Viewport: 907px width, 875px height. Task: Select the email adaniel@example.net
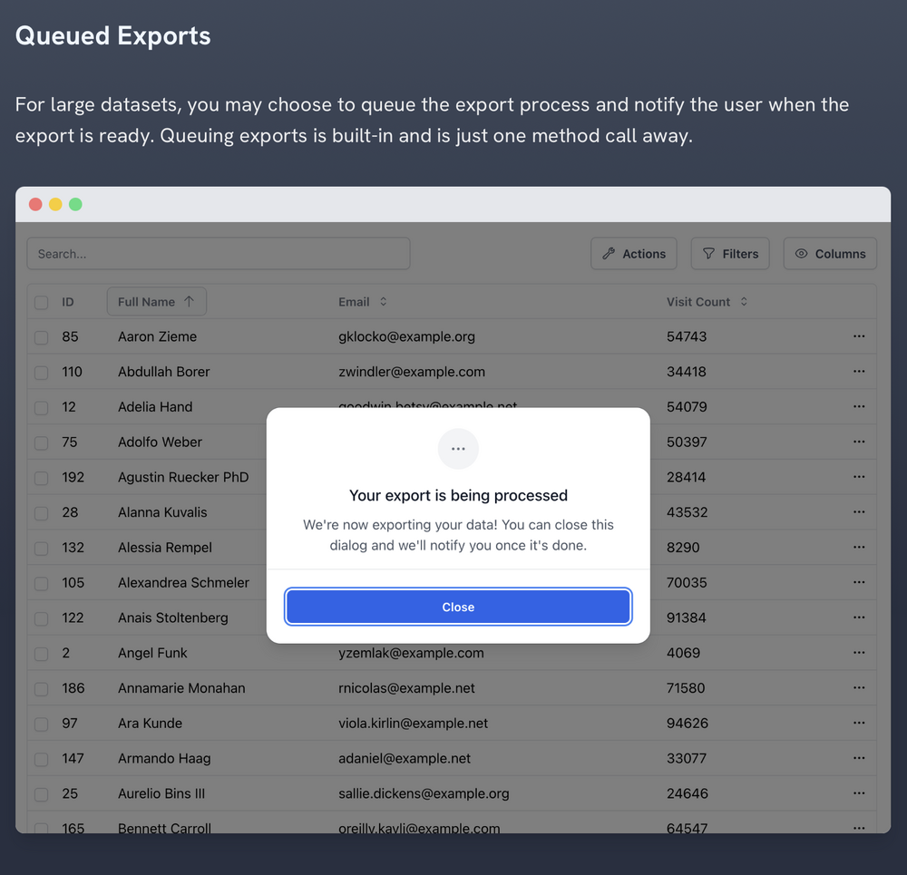[x=405, y=758]
